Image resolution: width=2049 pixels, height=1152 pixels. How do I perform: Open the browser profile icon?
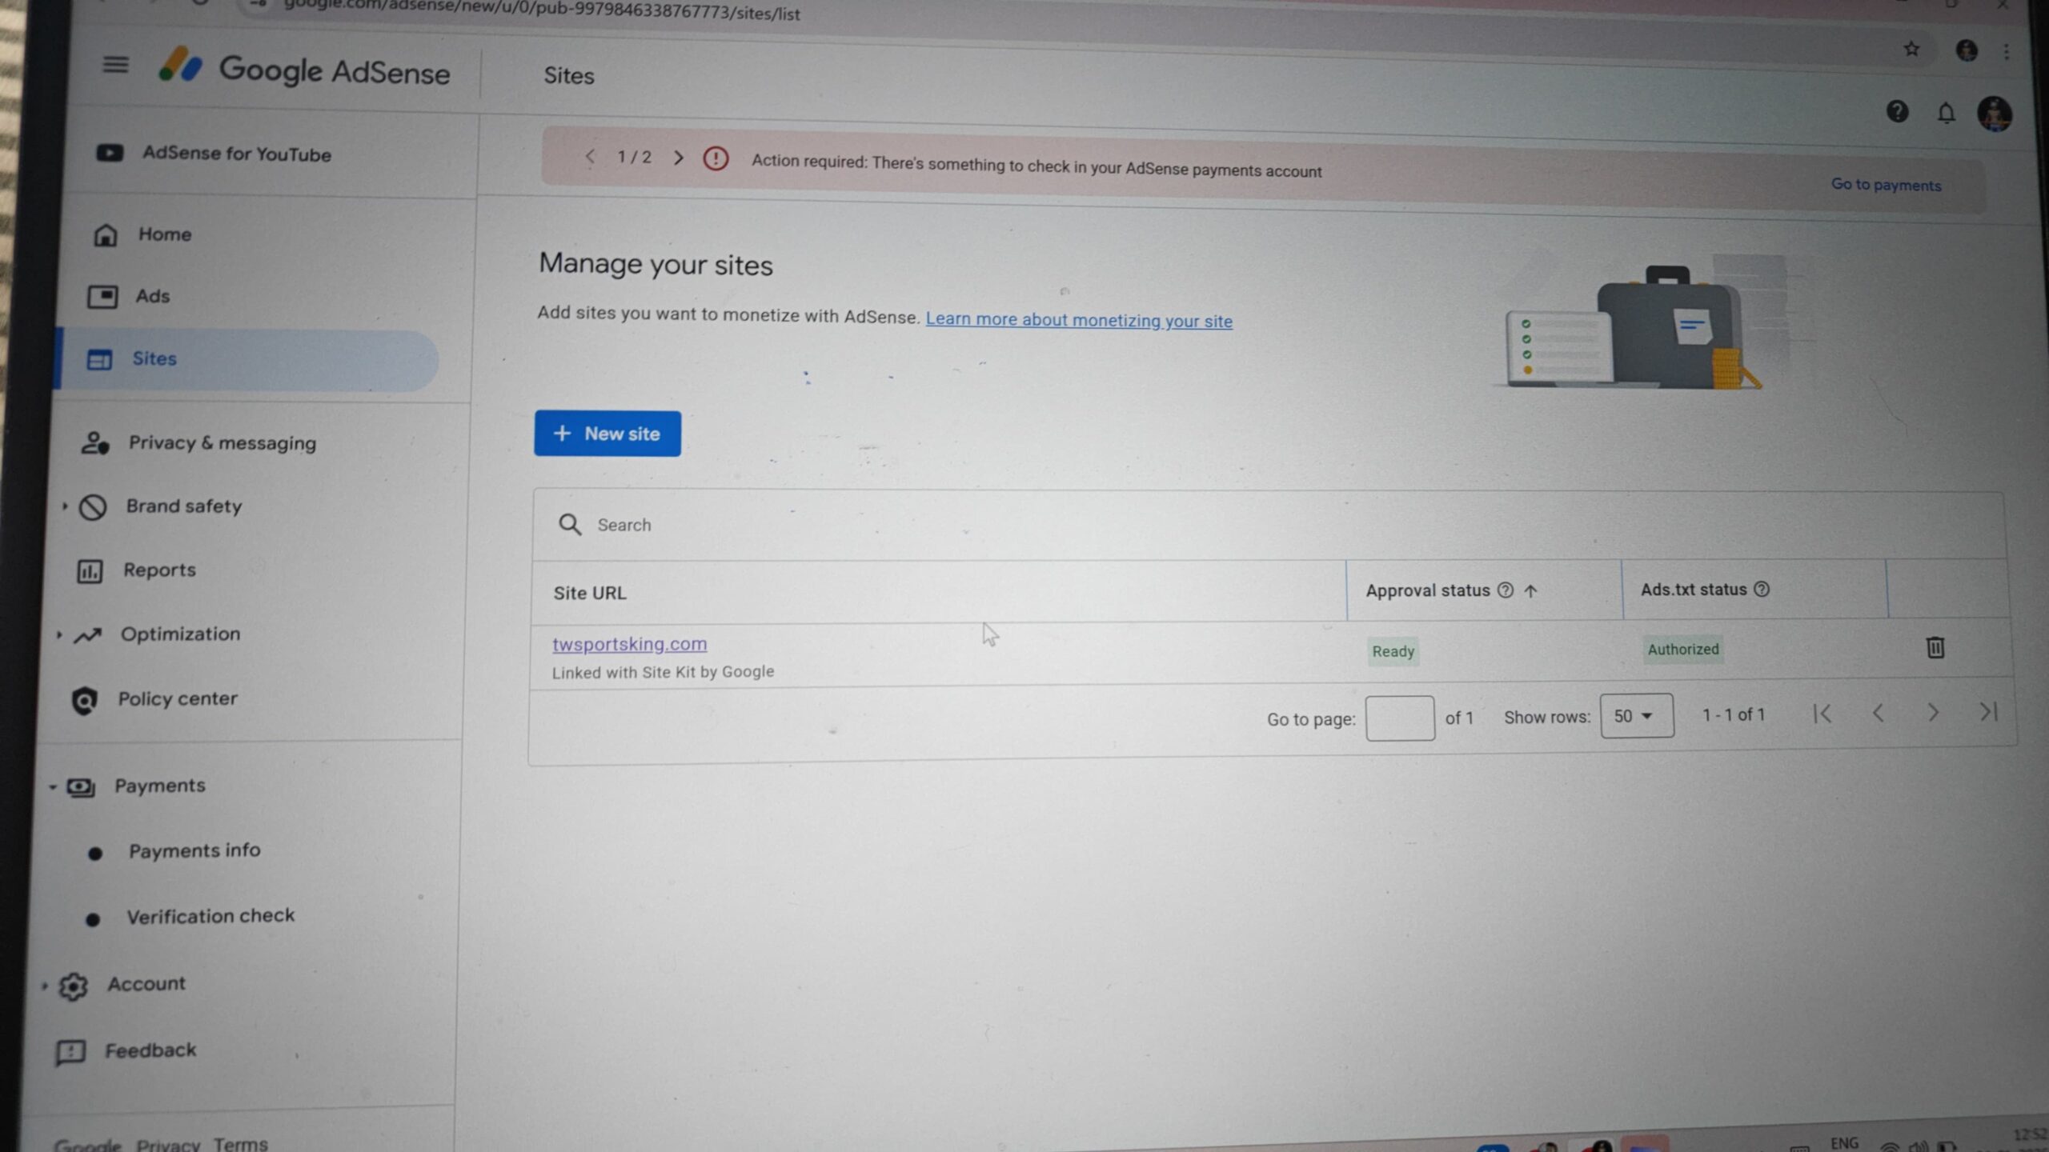tap(1967, 50)
